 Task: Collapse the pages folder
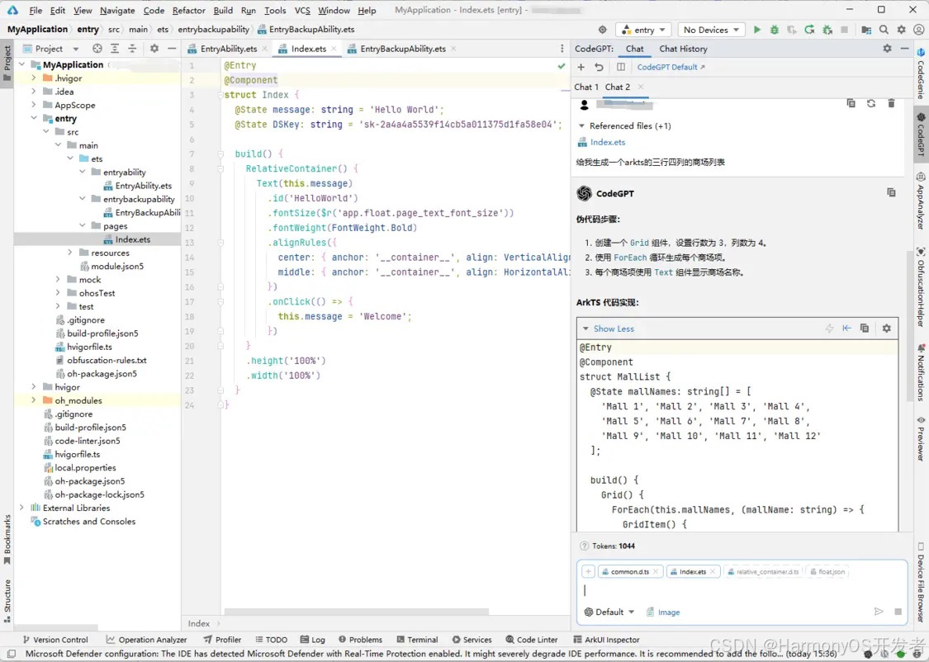pyautogui.click(x=83, y=225)
